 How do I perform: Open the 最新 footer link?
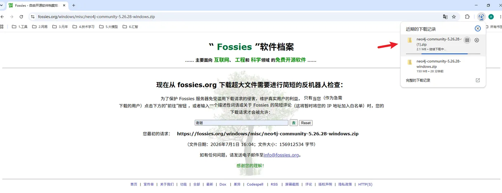tap(210, 184)
